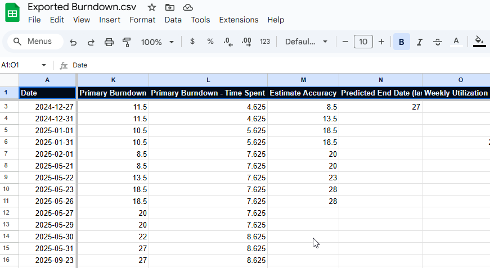Screen dimensions: 490x268
Task: Click the print icon
Action: [x=109, y=42]
